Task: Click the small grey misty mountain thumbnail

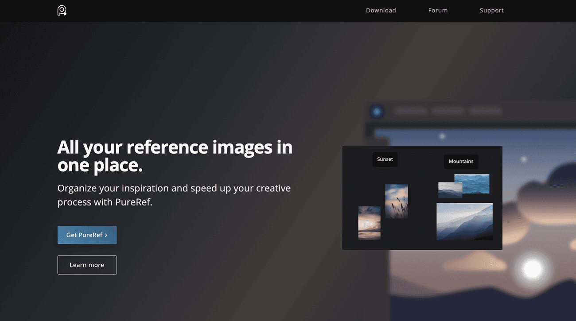Action: 450,190
